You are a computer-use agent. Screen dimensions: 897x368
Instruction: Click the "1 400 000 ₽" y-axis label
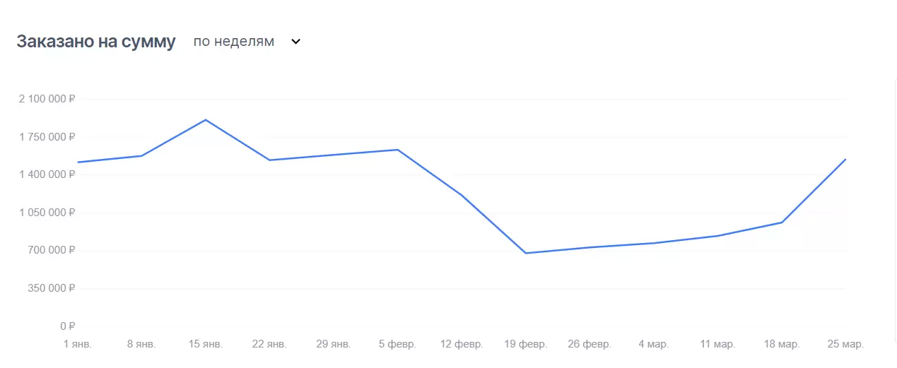point(47,174)
